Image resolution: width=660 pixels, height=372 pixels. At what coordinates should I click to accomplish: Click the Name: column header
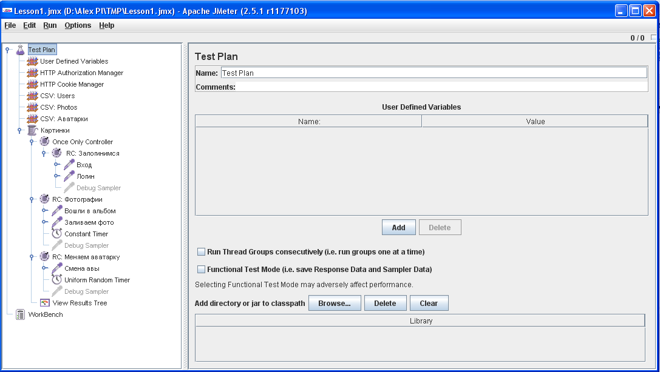click(308, 121)
